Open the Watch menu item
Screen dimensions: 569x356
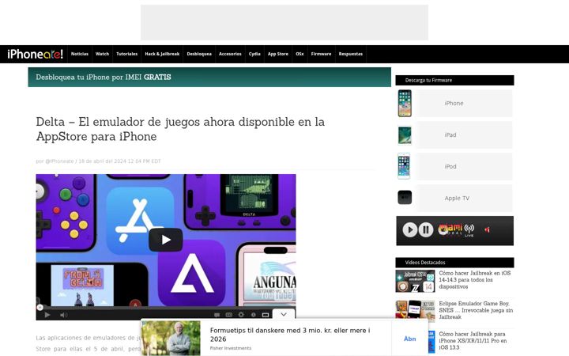pos(102,54)
